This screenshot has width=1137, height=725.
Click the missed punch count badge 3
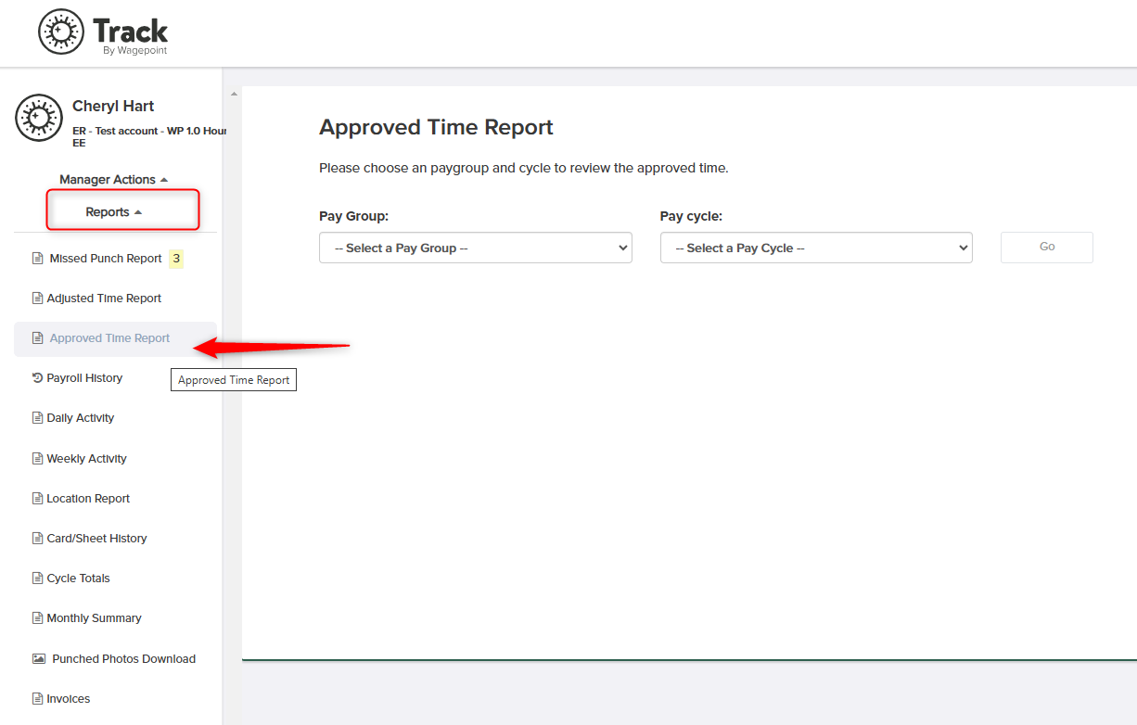pyautogui.click(x=176, y=259)
